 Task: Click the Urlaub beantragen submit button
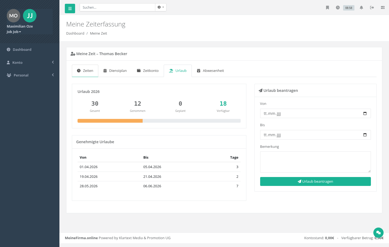click(x=315, y=181)
